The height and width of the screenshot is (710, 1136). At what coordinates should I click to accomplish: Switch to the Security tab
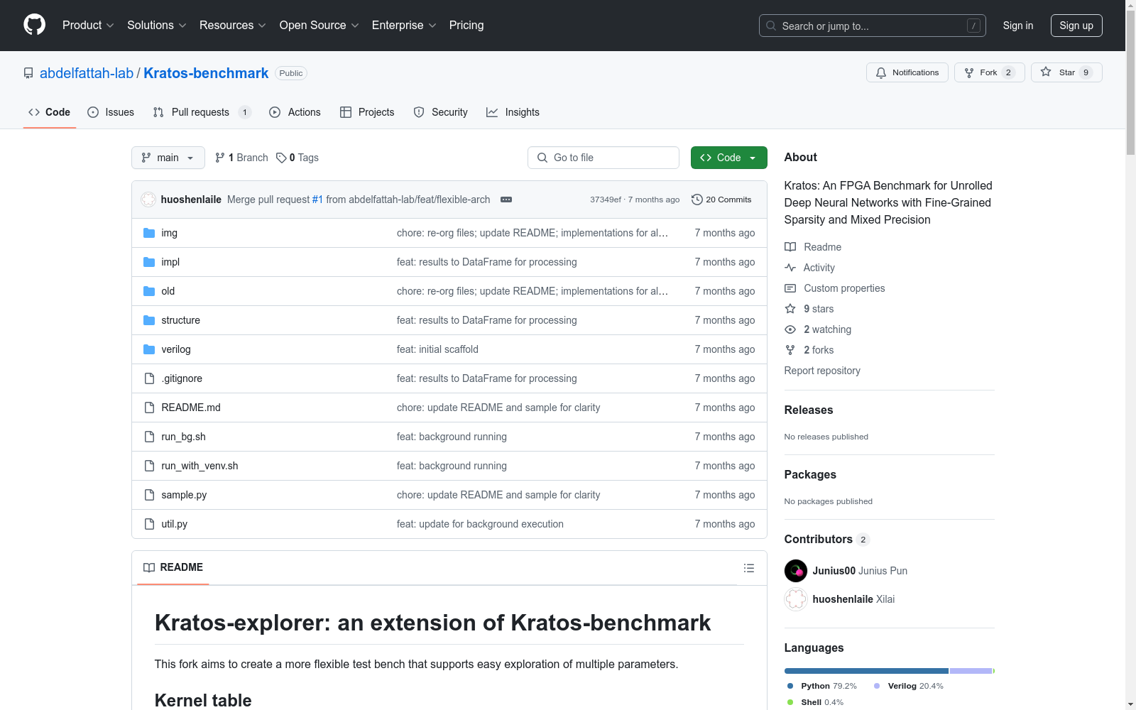click(441, 112)
